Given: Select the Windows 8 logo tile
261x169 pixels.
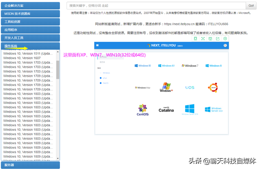Looking at the screenshot, I should coord(214,66).
